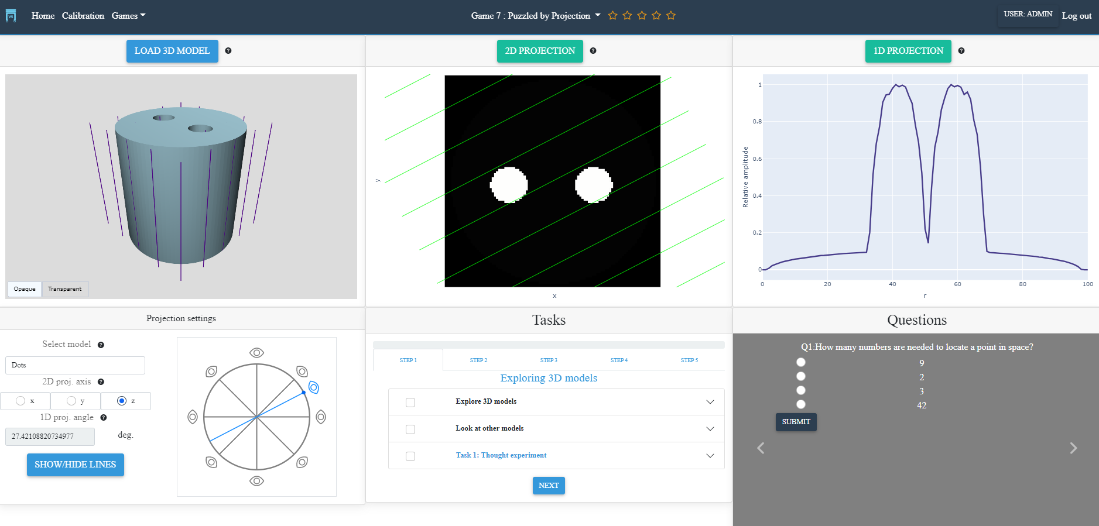This screenshot has width=1099, height=526.
Task: Click the USER: ADMIN badge
Action: [1028, 14]
